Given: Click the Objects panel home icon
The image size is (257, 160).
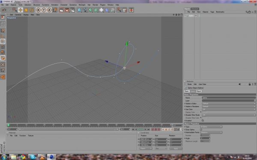Looking at the screenshot, I should 249,12.
